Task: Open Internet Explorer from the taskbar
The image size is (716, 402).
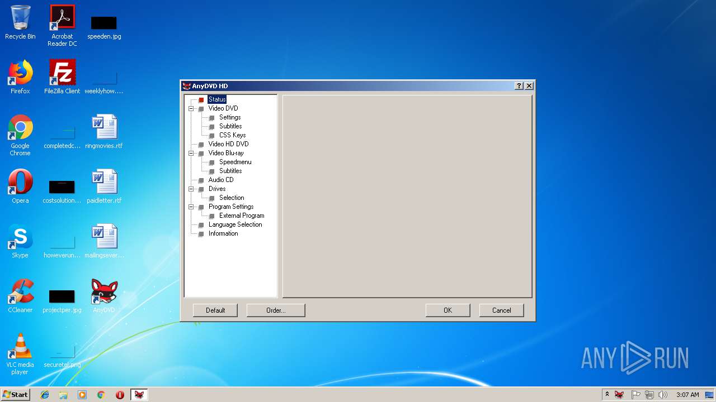Action: pyautogui.click(x=45, y=395)
